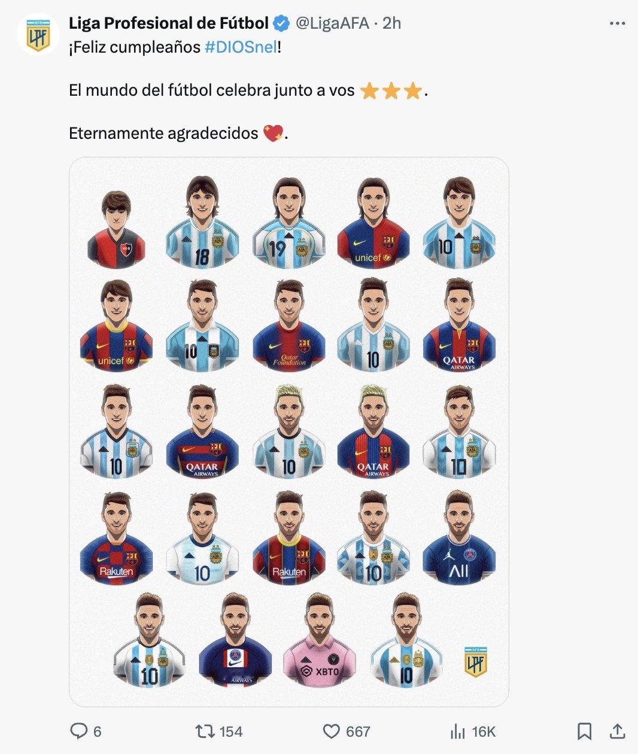638x754 pixels.
Task: Click the repost icon
Action: point(205,731)
